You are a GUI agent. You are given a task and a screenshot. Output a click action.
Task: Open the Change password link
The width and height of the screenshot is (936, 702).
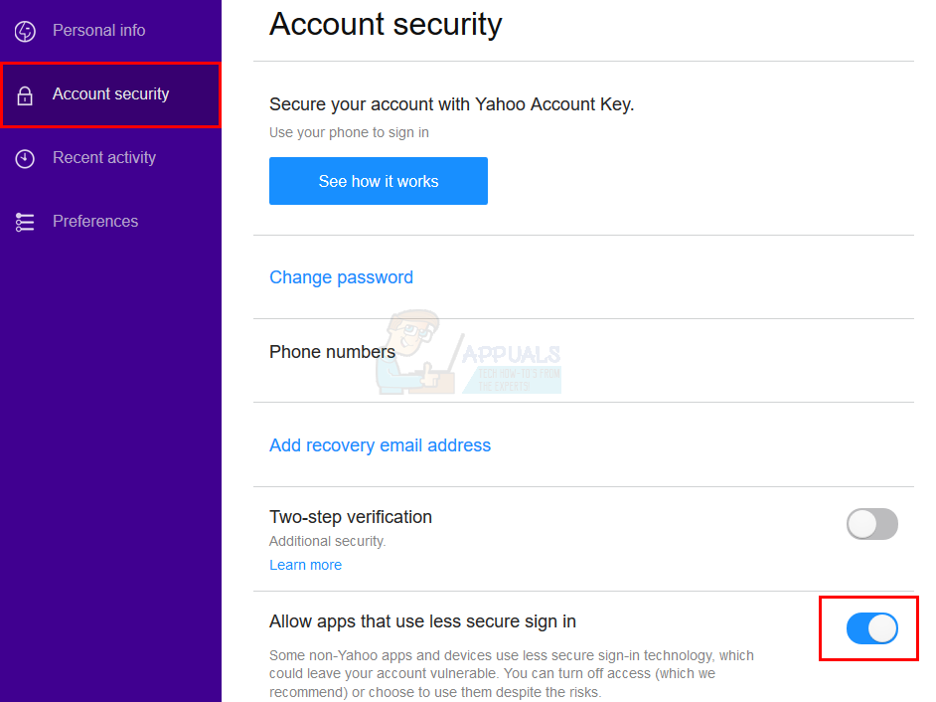[x=341, y=277]
